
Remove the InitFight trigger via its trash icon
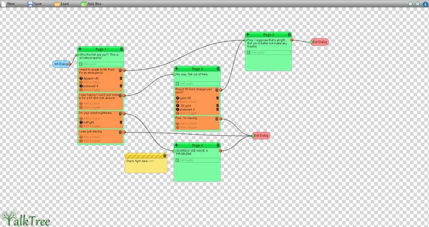coord(120,122)
